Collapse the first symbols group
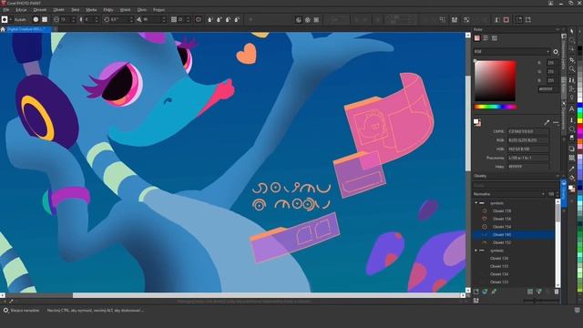 [x=476, y=203]
